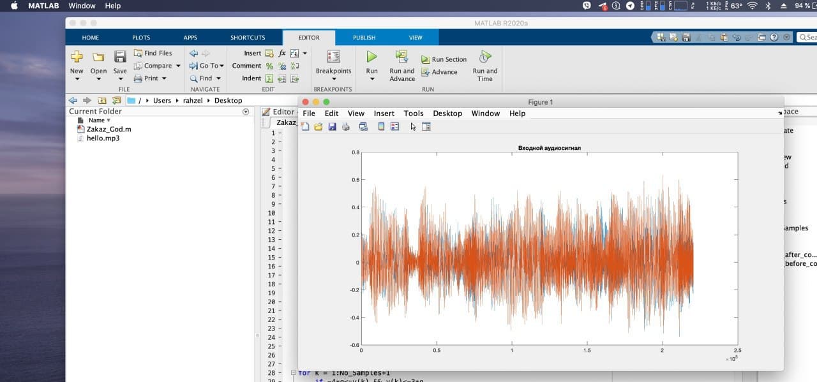Image resolution: width=817 pixels, height=382 pixels.
Task: Switch to the PUBLISH tab
Action: click(x=364, y=38)
